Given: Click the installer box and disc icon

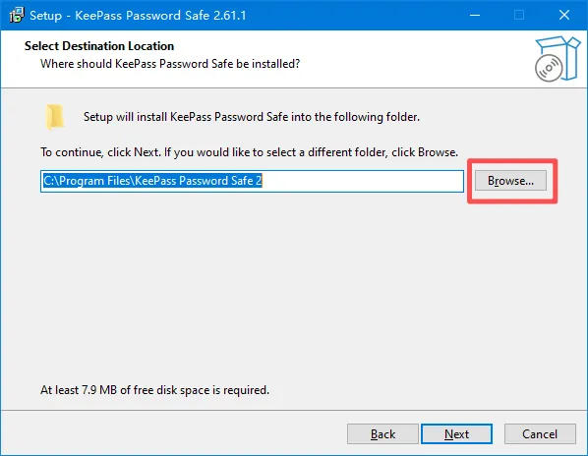Looking at the screenshot, I should click(558, 59).
